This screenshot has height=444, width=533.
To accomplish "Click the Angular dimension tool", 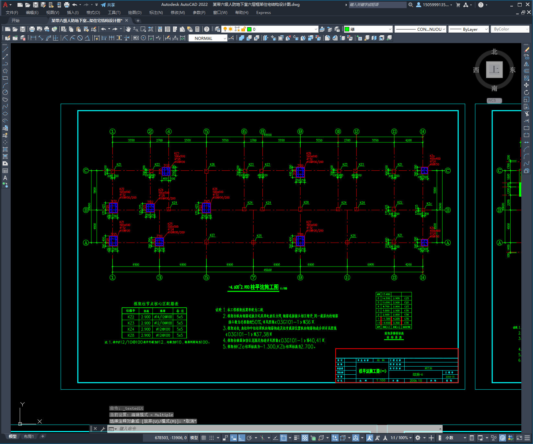I will point(87,38).
